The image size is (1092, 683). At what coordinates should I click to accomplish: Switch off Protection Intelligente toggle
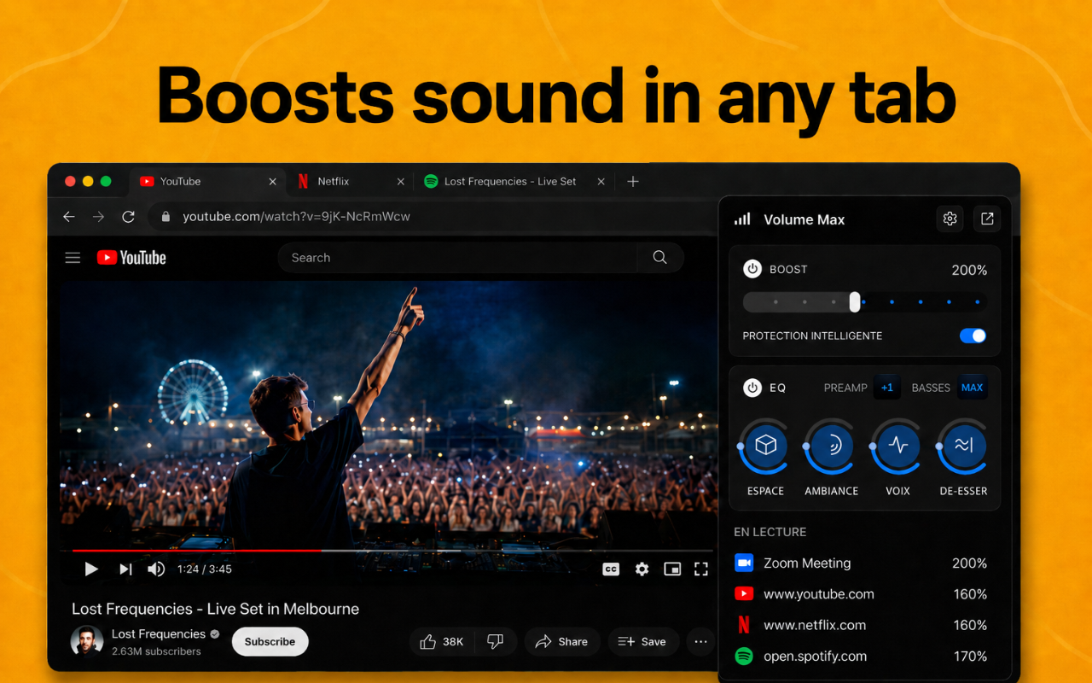(973, 336)
